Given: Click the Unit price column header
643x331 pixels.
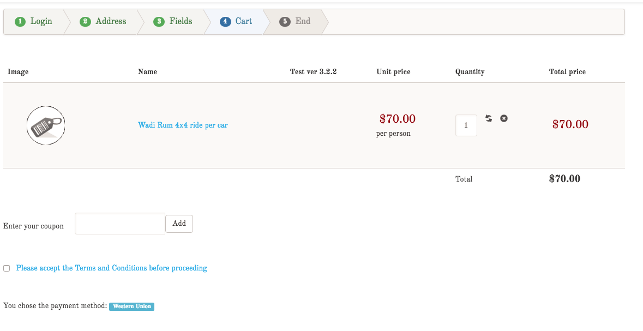Looking at the screenshot, I should pos(393,72).
